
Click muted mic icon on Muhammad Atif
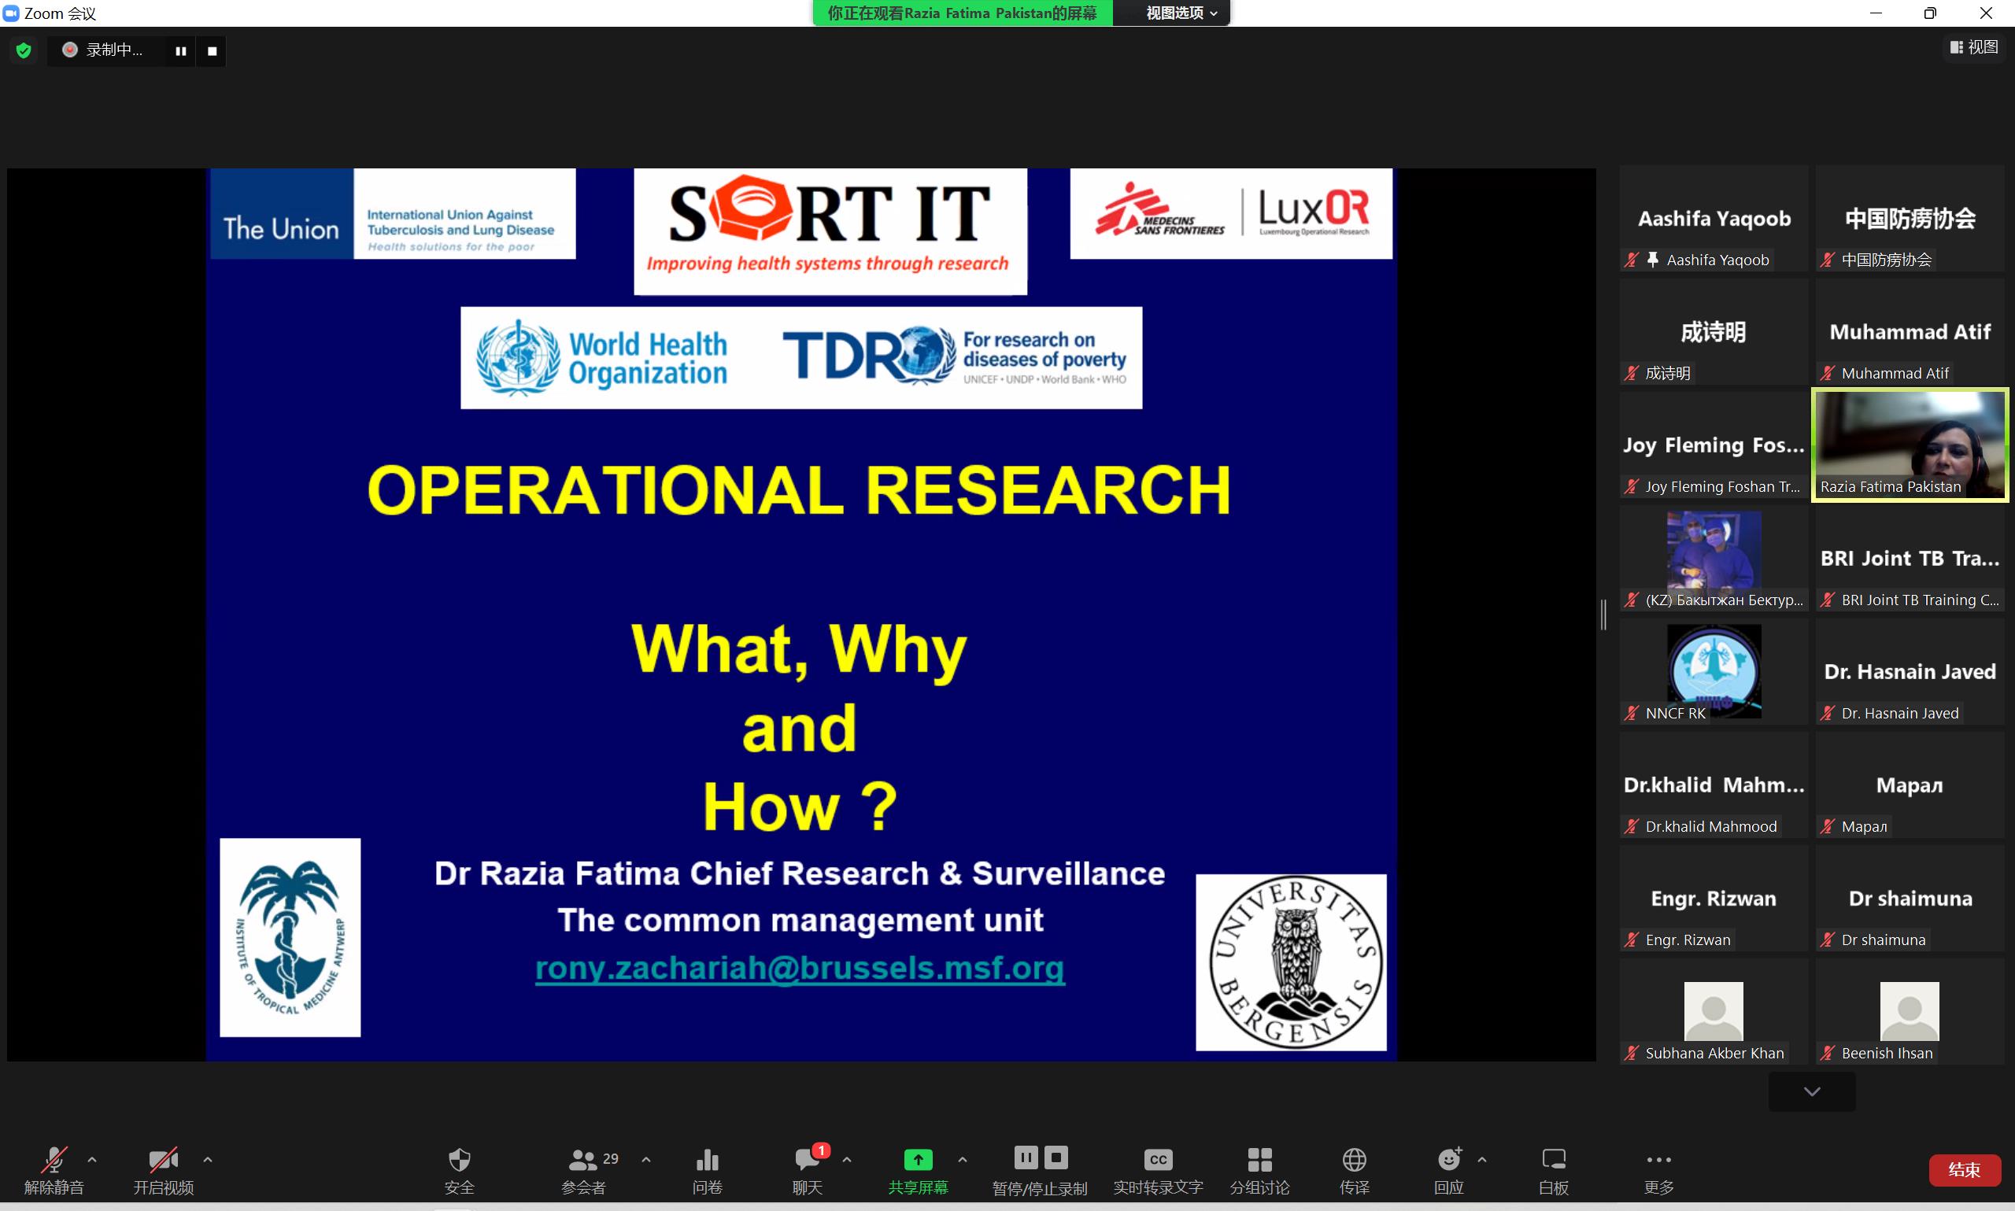(1828, 373)
